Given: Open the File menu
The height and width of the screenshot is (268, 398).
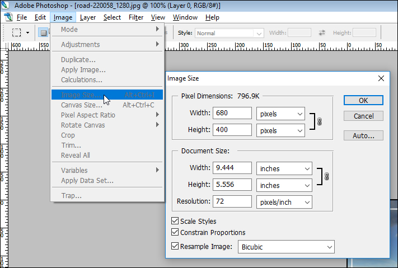Looking at the screenshot, I should coord(22,17).
